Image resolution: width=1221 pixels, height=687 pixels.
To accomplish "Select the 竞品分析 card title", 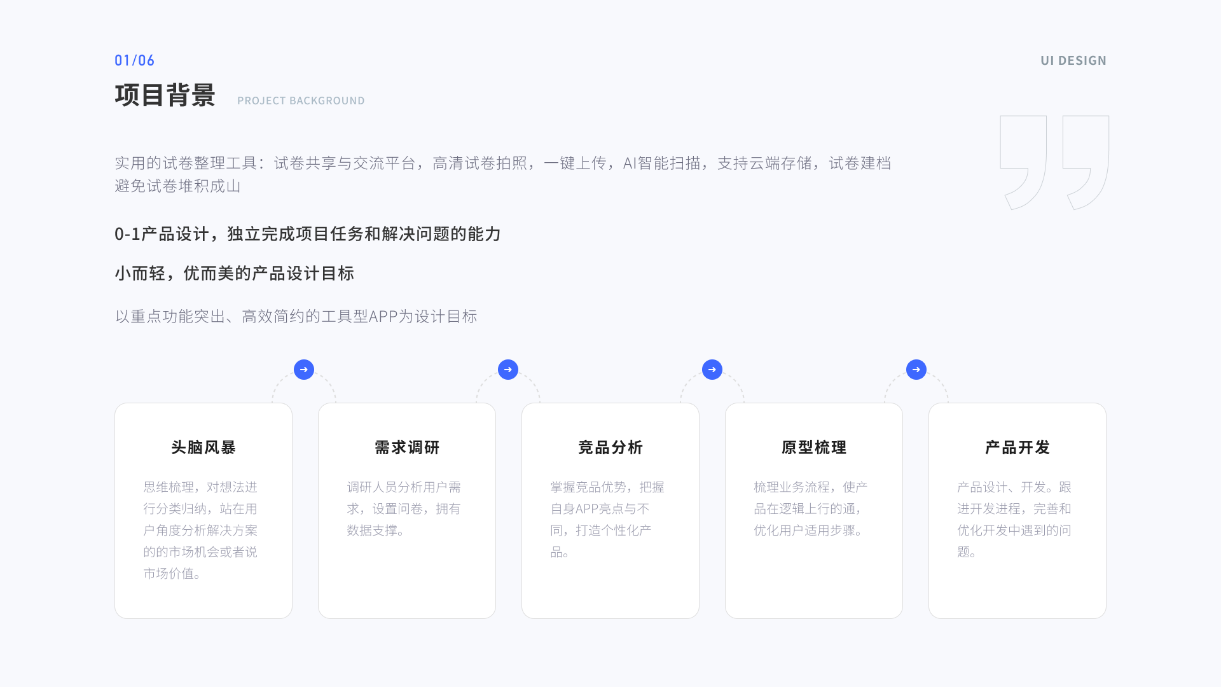I will (x=610, y=448).
